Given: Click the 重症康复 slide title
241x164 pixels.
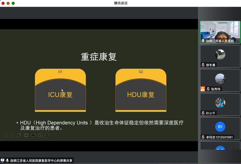Looking at the screenshot, I should tap(99, 57).
